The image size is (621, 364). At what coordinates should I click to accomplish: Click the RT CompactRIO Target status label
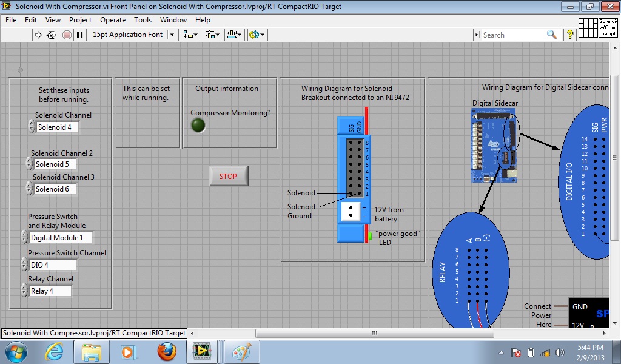point(94,333)
